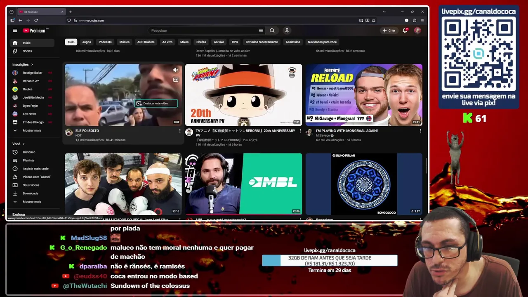Screen dimensions: 528x297
Task: Open the YouTube hamburger guide menu
Action: coord(15,31)
